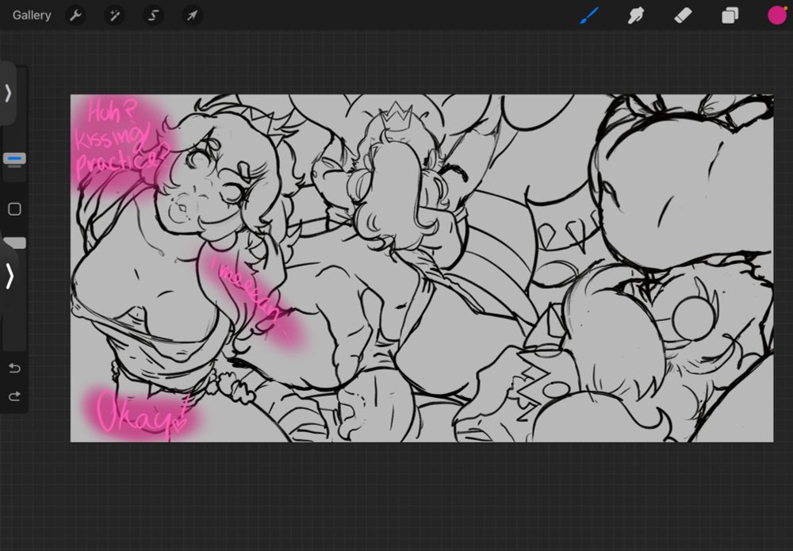The height and width of the screenshot is (551, 793).
Task: Expand the upper left-edge chevron tab
Action: coord(8,93)
